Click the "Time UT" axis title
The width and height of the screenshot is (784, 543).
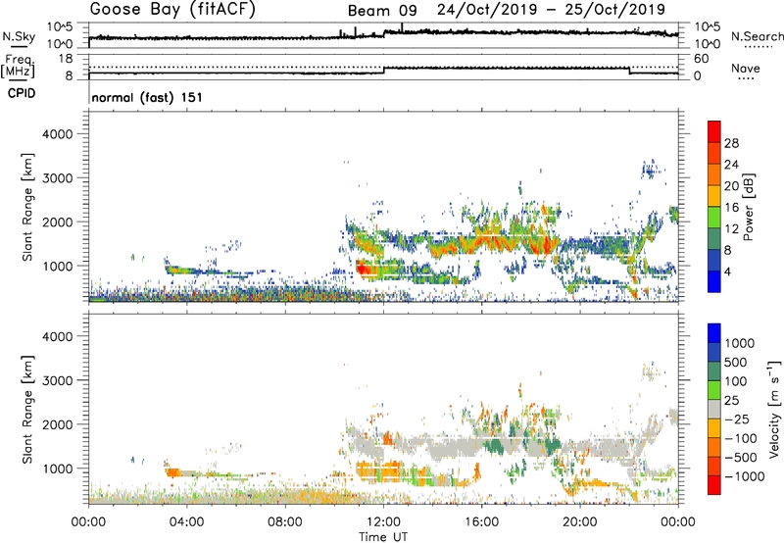pyautogui.click(x=383, y=537)
